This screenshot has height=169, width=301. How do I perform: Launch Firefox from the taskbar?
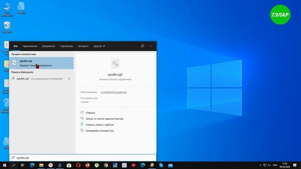[87, 165]
